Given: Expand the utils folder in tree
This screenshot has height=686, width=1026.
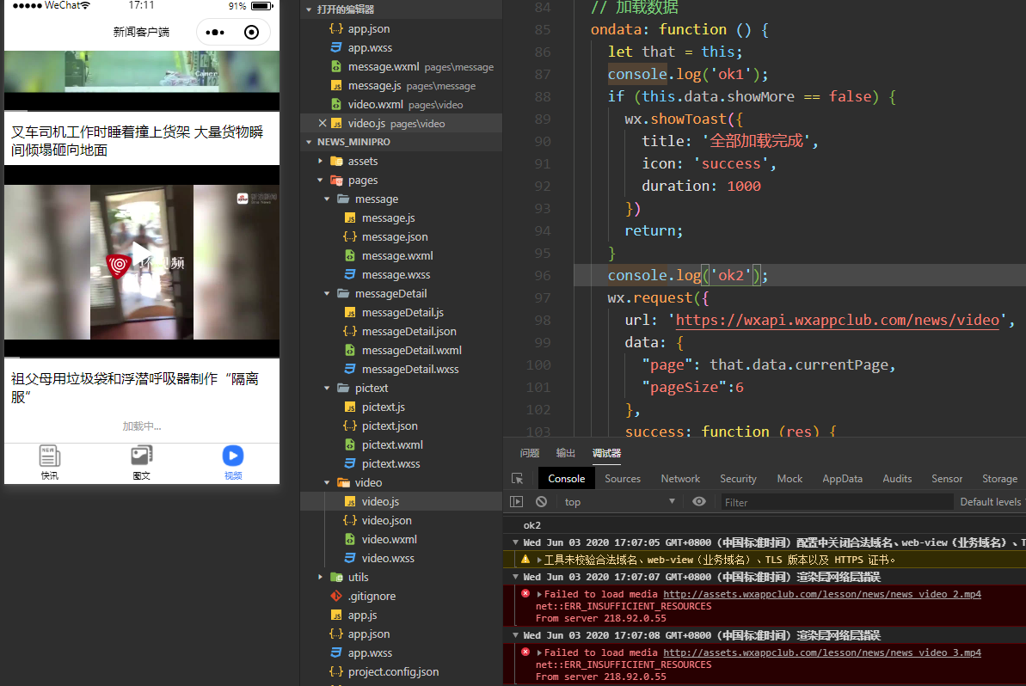Looking at the screenshot, I should pyautogui.click(x=321, y=578).
